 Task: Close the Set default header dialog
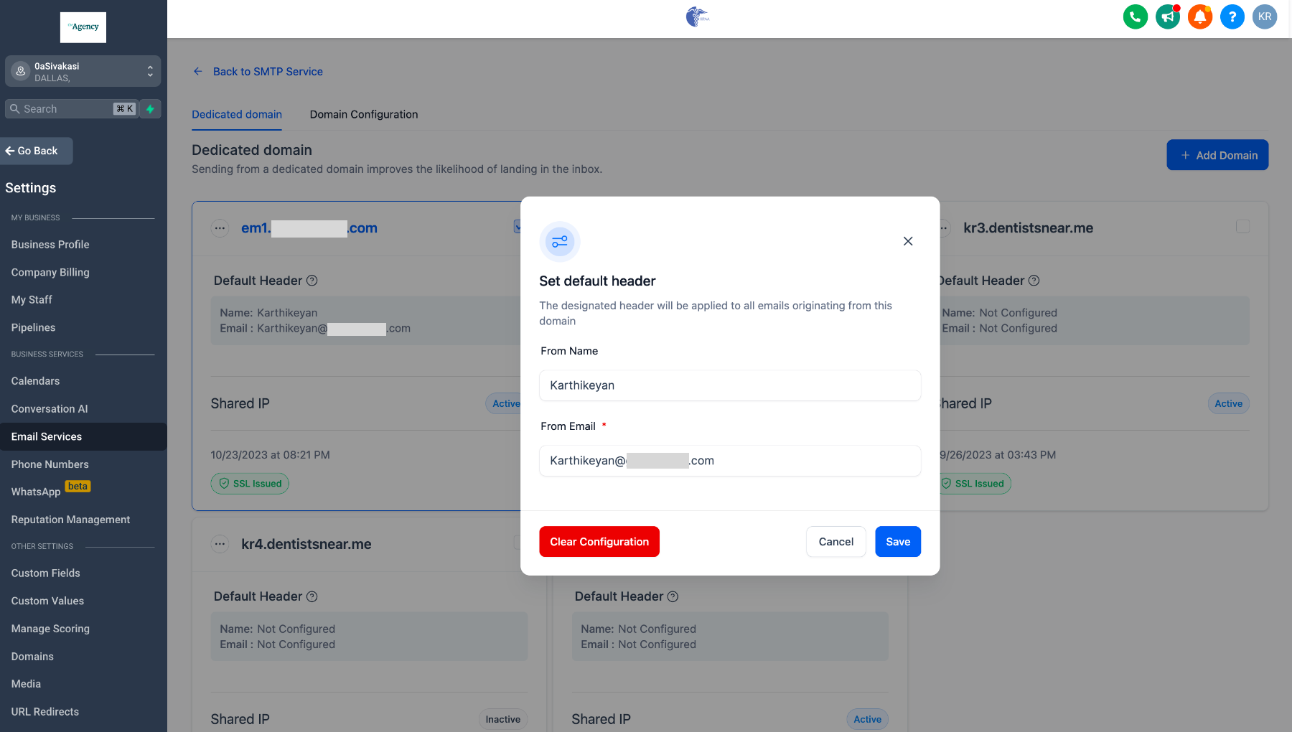(908, 241)
